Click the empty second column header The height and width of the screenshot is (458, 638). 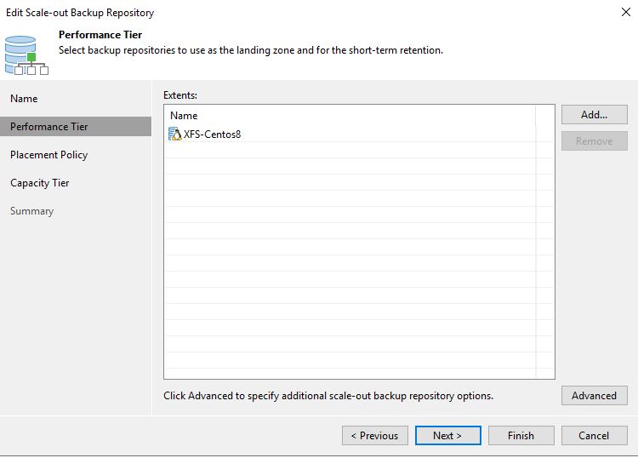544,116
